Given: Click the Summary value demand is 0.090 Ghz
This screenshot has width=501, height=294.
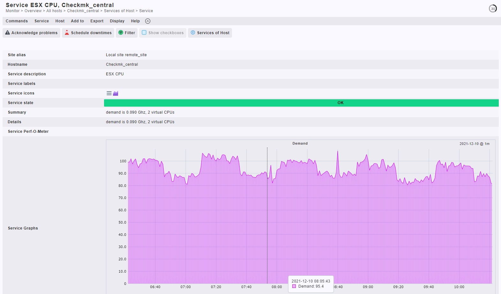Looking at the screenshot, I should pyautogui.click(x=140, y=112).
